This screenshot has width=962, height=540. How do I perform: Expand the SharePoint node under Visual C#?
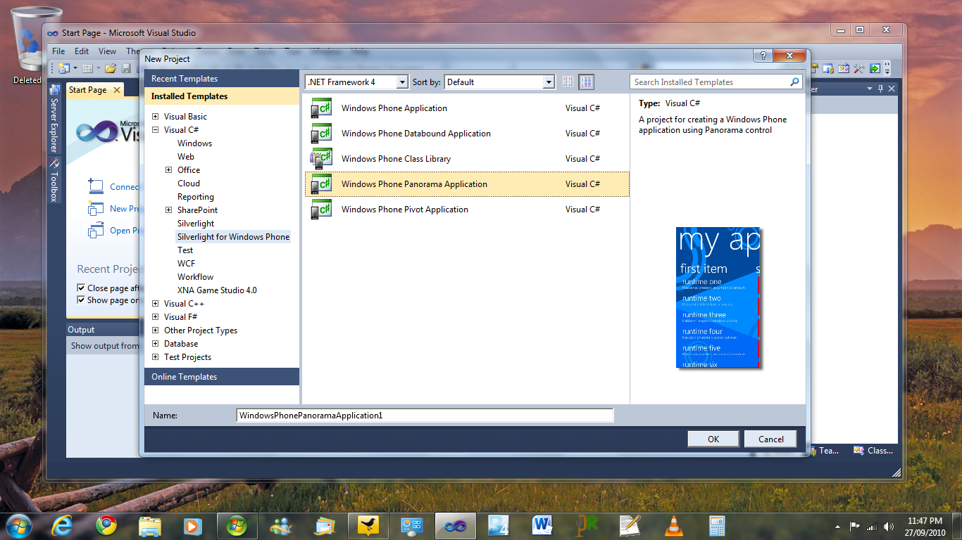169,210
